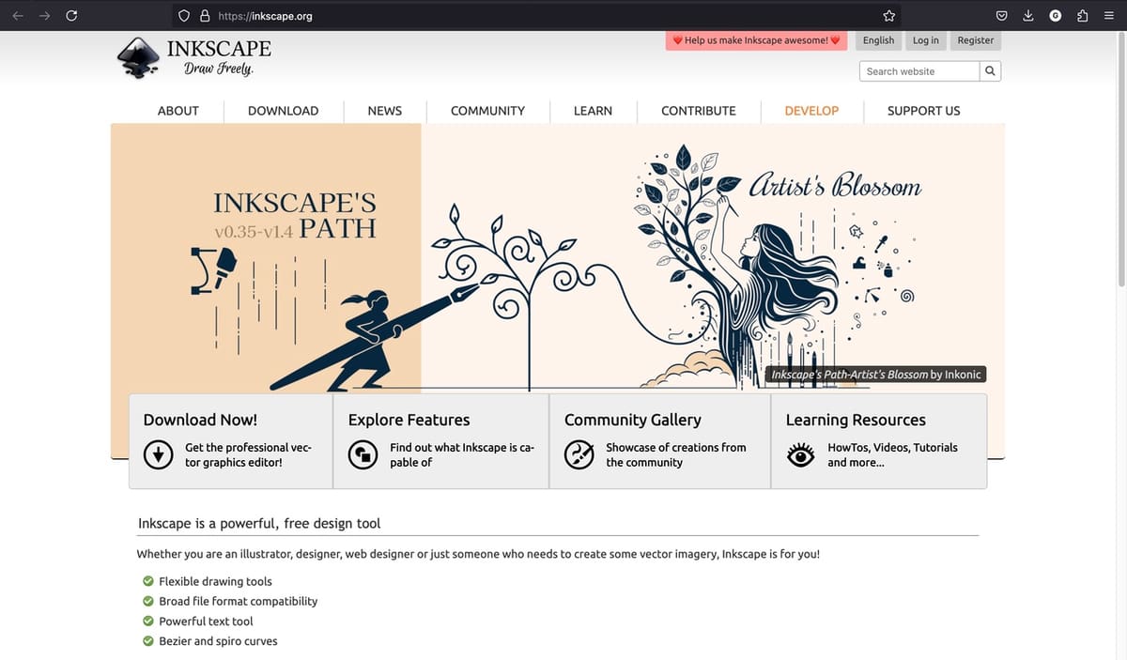Click 'Powerful text tool' list item
1127x660 pixels.
point(206,622)
